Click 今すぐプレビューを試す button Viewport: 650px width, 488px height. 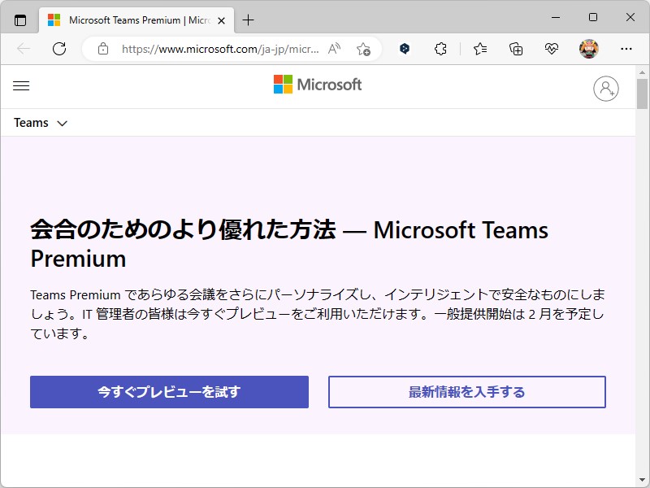coord(169,392)
